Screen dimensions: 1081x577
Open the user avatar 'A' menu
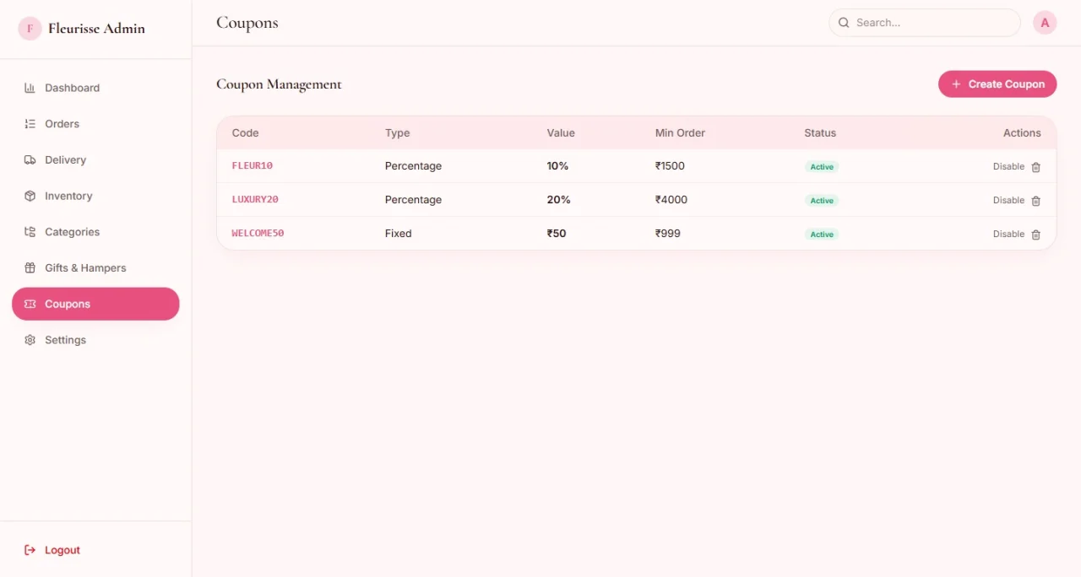pyautogui.click(x=1045, y=23)
